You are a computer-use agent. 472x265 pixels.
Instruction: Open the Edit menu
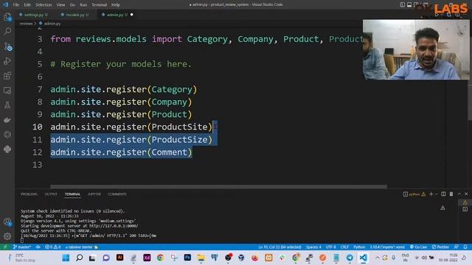pyautogui.click(x=27, y=5)
